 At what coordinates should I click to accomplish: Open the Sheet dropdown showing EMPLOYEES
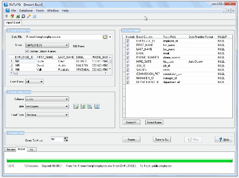coord(47,45)
